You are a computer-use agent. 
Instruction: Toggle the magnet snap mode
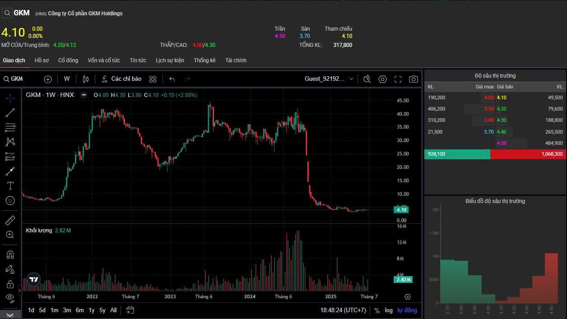(x=10, y=254)
